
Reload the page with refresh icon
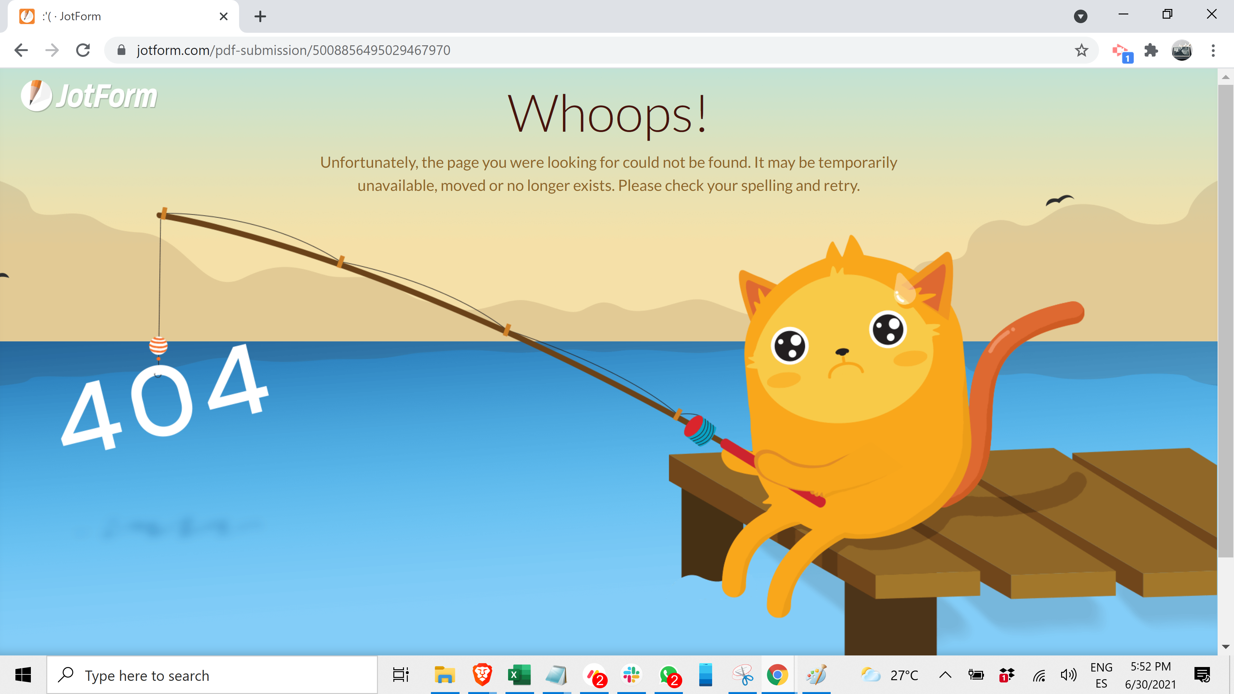(83, 50)
